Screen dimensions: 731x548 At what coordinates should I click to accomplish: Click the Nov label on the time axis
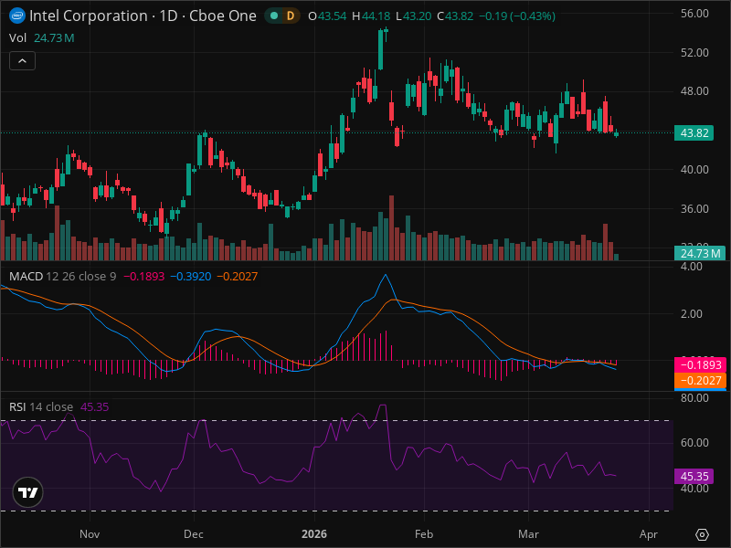coord(90,534)
